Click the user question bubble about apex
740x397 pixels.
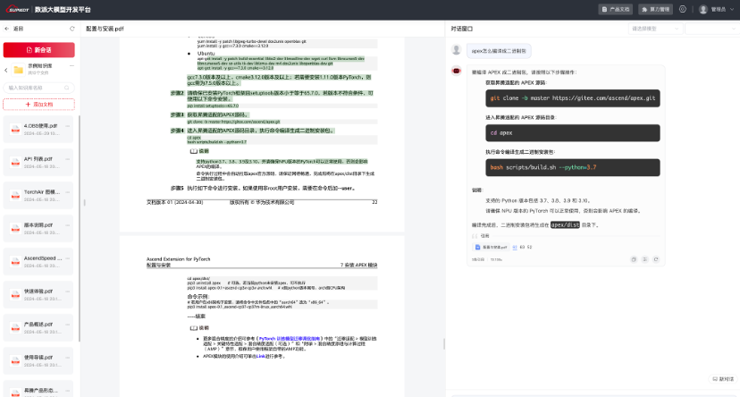click(x=499, y=51)
